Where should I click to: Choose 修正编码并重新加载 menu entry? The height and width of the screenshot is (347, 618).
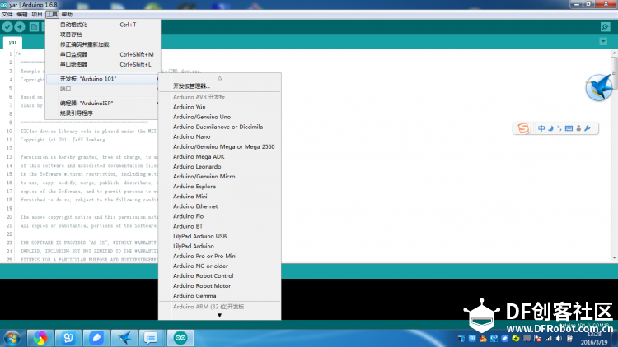[x=103, y=44]
